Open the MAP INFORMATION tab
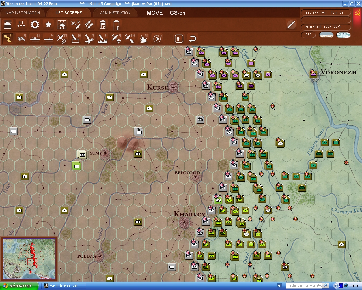The image size is (362, 290). point(23,13)
